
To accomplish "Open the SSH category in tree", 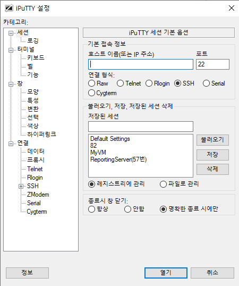I will coord(33,186).
